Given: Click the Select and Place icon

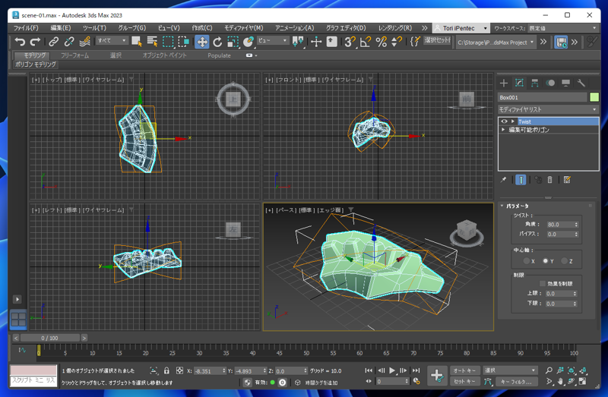Looking at the screenshot, I should pyautogui.click(x=249, y=42).
